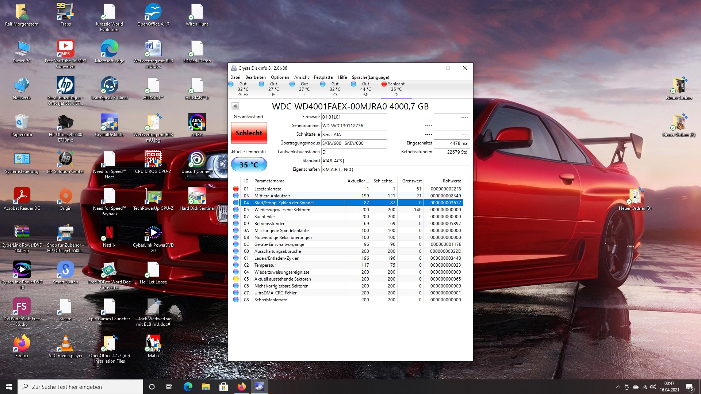The image size is (701, 394).
Task: Show hidden system tray icons chevron
Action: coord(618,387)
